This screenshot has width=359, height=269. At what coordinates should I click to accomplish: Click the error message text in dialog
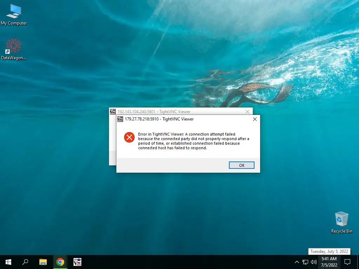[194, 141]
